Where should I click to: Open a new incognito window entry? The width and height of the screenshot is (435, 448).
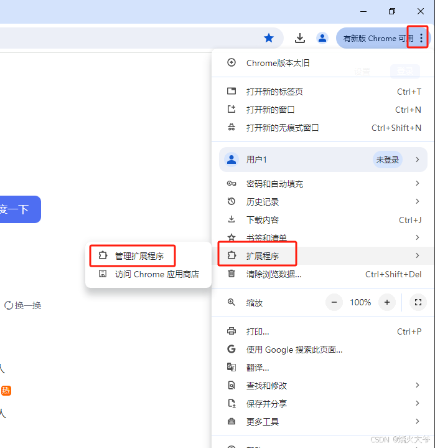(323, 128)
